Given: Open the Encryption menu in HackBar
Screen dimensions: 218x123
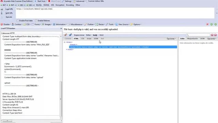Looking at the screenshot, I should [x=60, y=5].
